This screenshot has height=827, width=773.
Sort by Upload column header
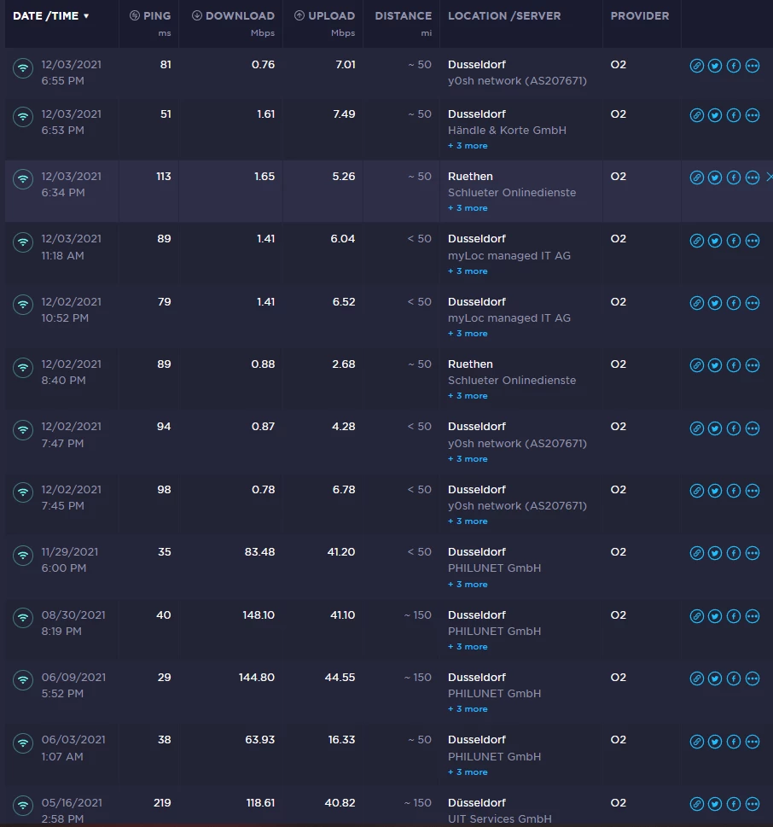[324, 16]
